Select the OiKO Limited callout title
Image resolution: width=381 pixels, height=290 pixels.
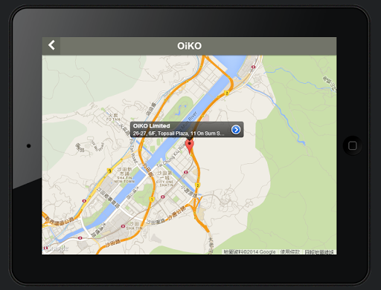click(152, 126)
